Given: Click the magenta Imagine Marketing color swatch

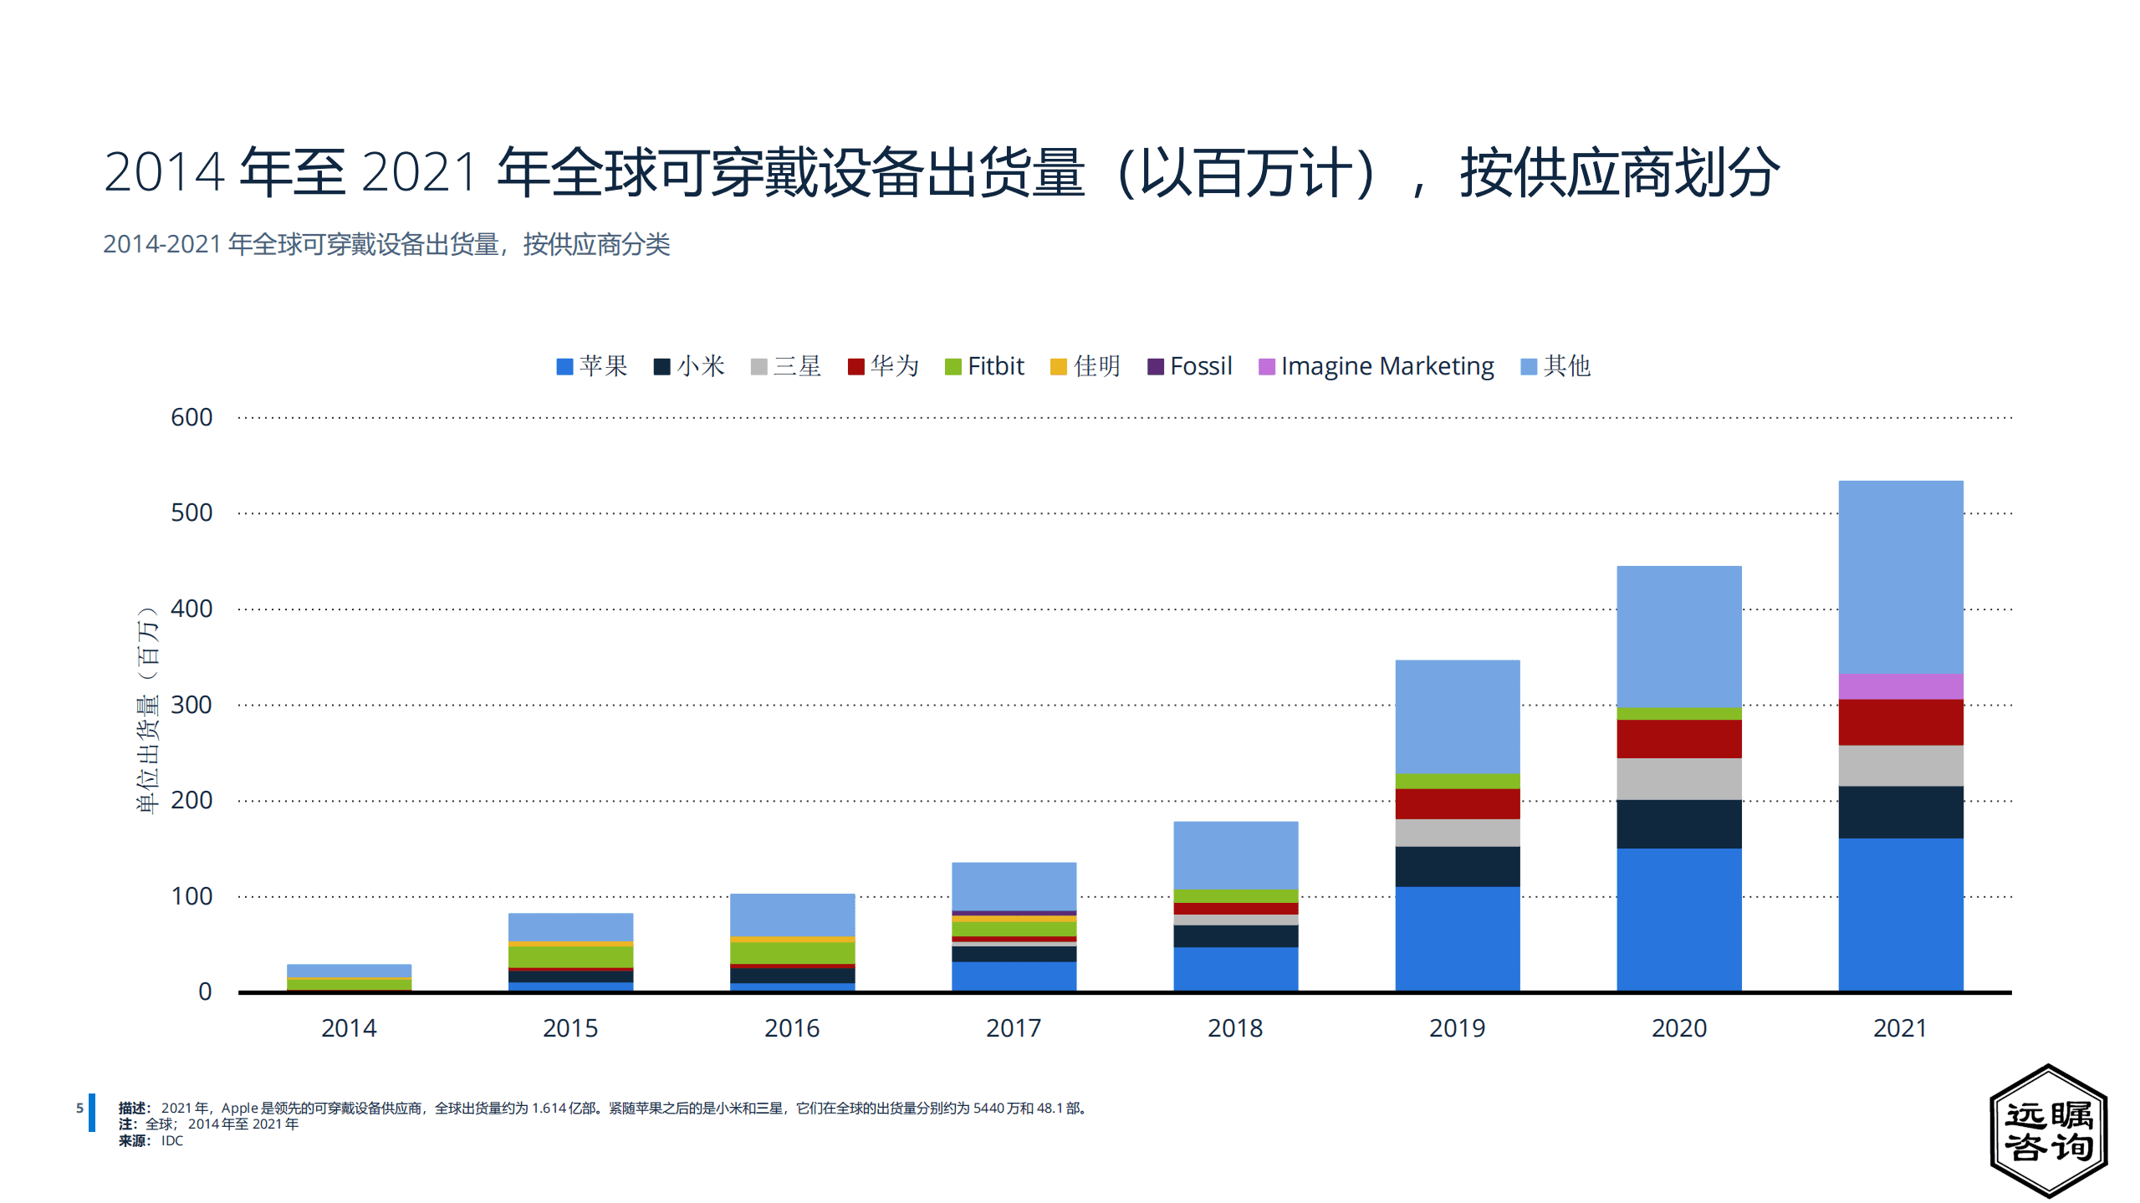Looking at the screenshot, I should coord(1268,365).
